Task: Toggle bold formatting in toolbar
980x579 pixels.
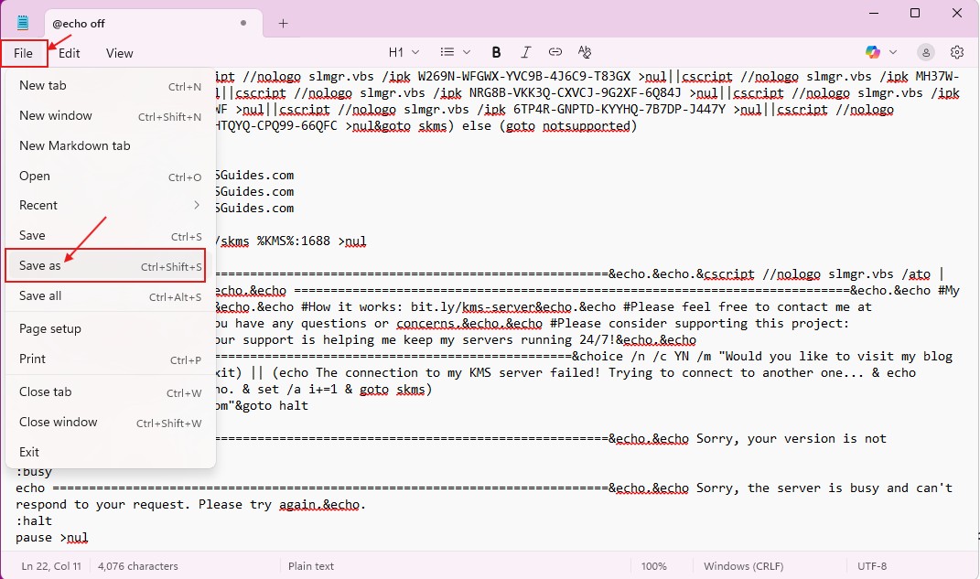Action: [x=496, y=52]
